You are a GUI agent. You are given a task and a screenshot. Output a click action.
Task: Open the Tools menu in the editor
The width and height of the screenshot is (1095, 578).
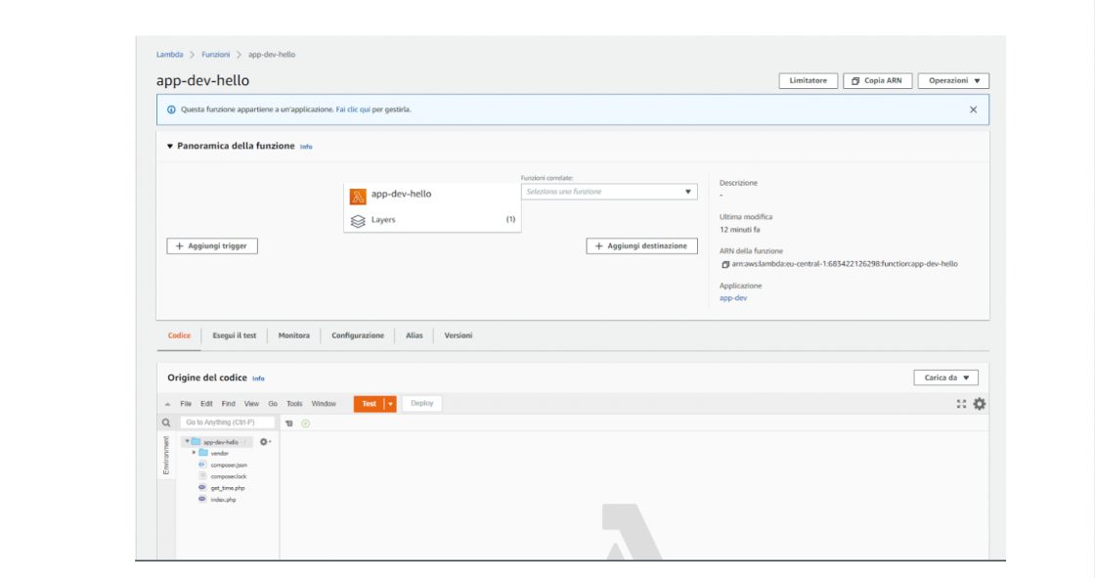pos(294,404)
